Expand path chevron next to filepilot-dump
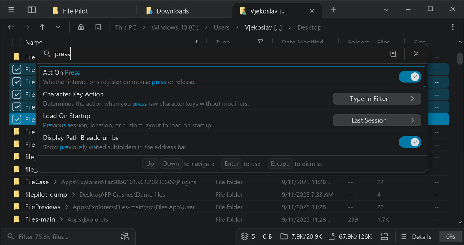This screenshot has width=464, height=245. pyautogui.click(x=73, y=194)
